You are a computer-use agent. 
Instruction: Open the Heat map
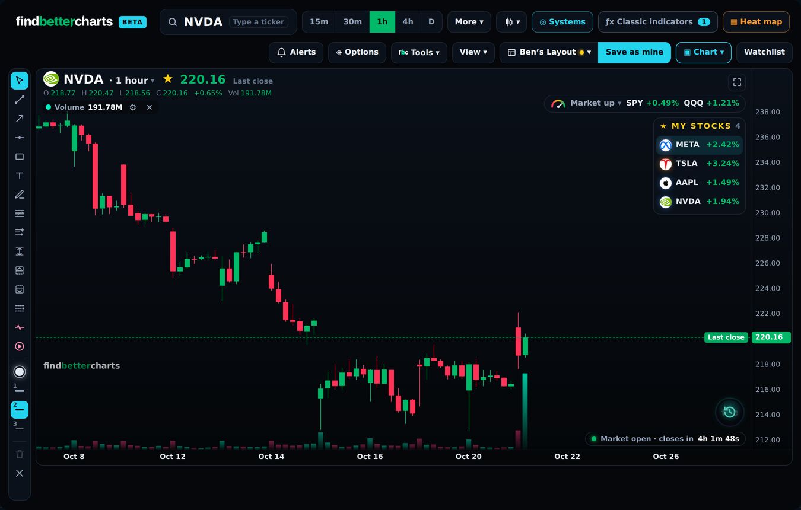756,22
